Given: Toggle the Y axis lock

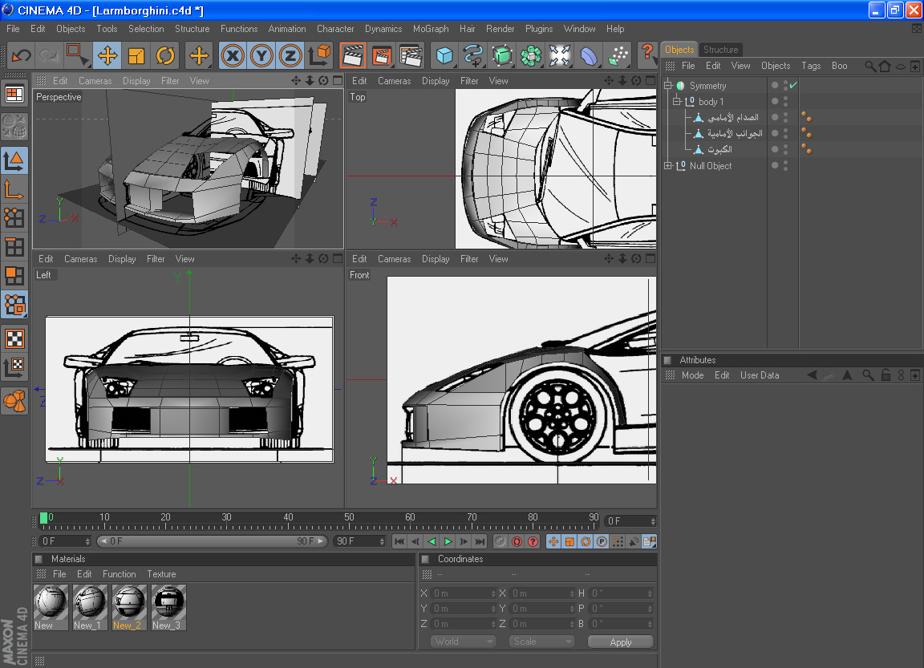Looking at the screenshot, I should click(x=261, y=56).
